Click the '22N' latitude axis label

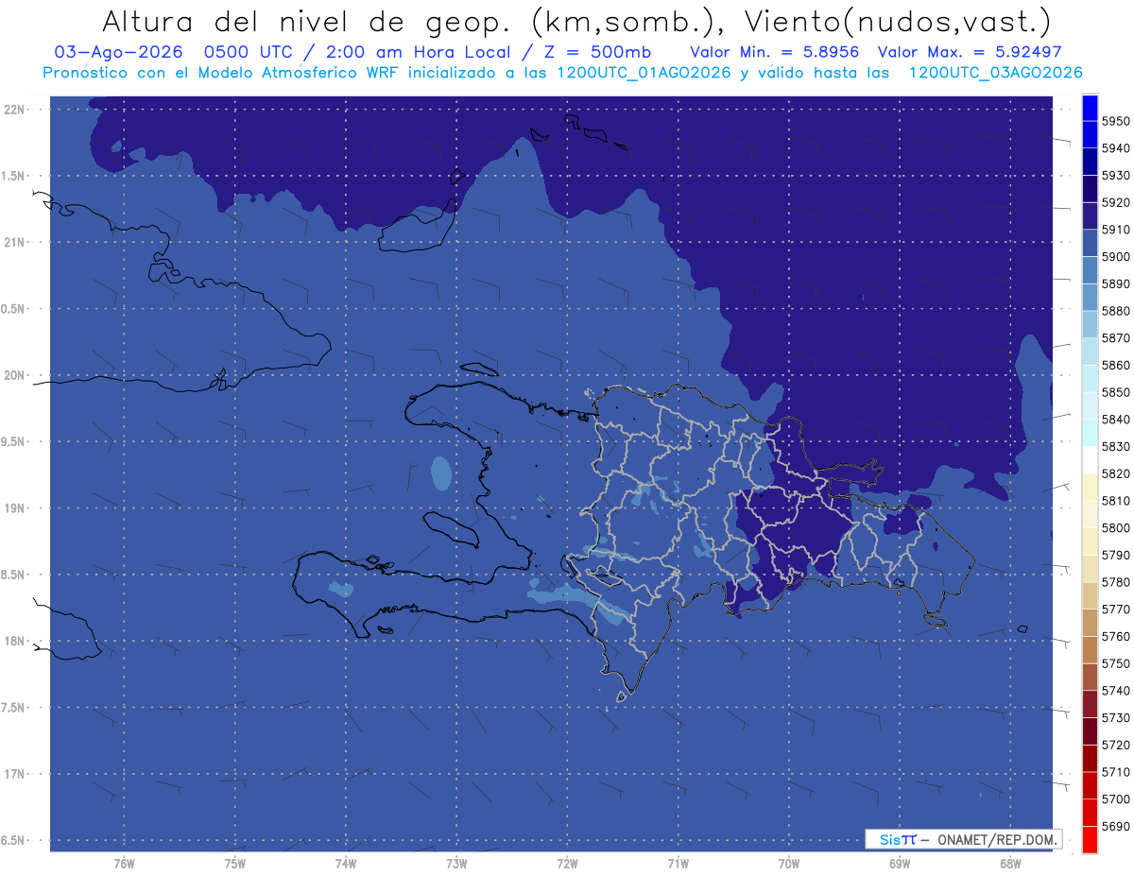pos(15,110)
